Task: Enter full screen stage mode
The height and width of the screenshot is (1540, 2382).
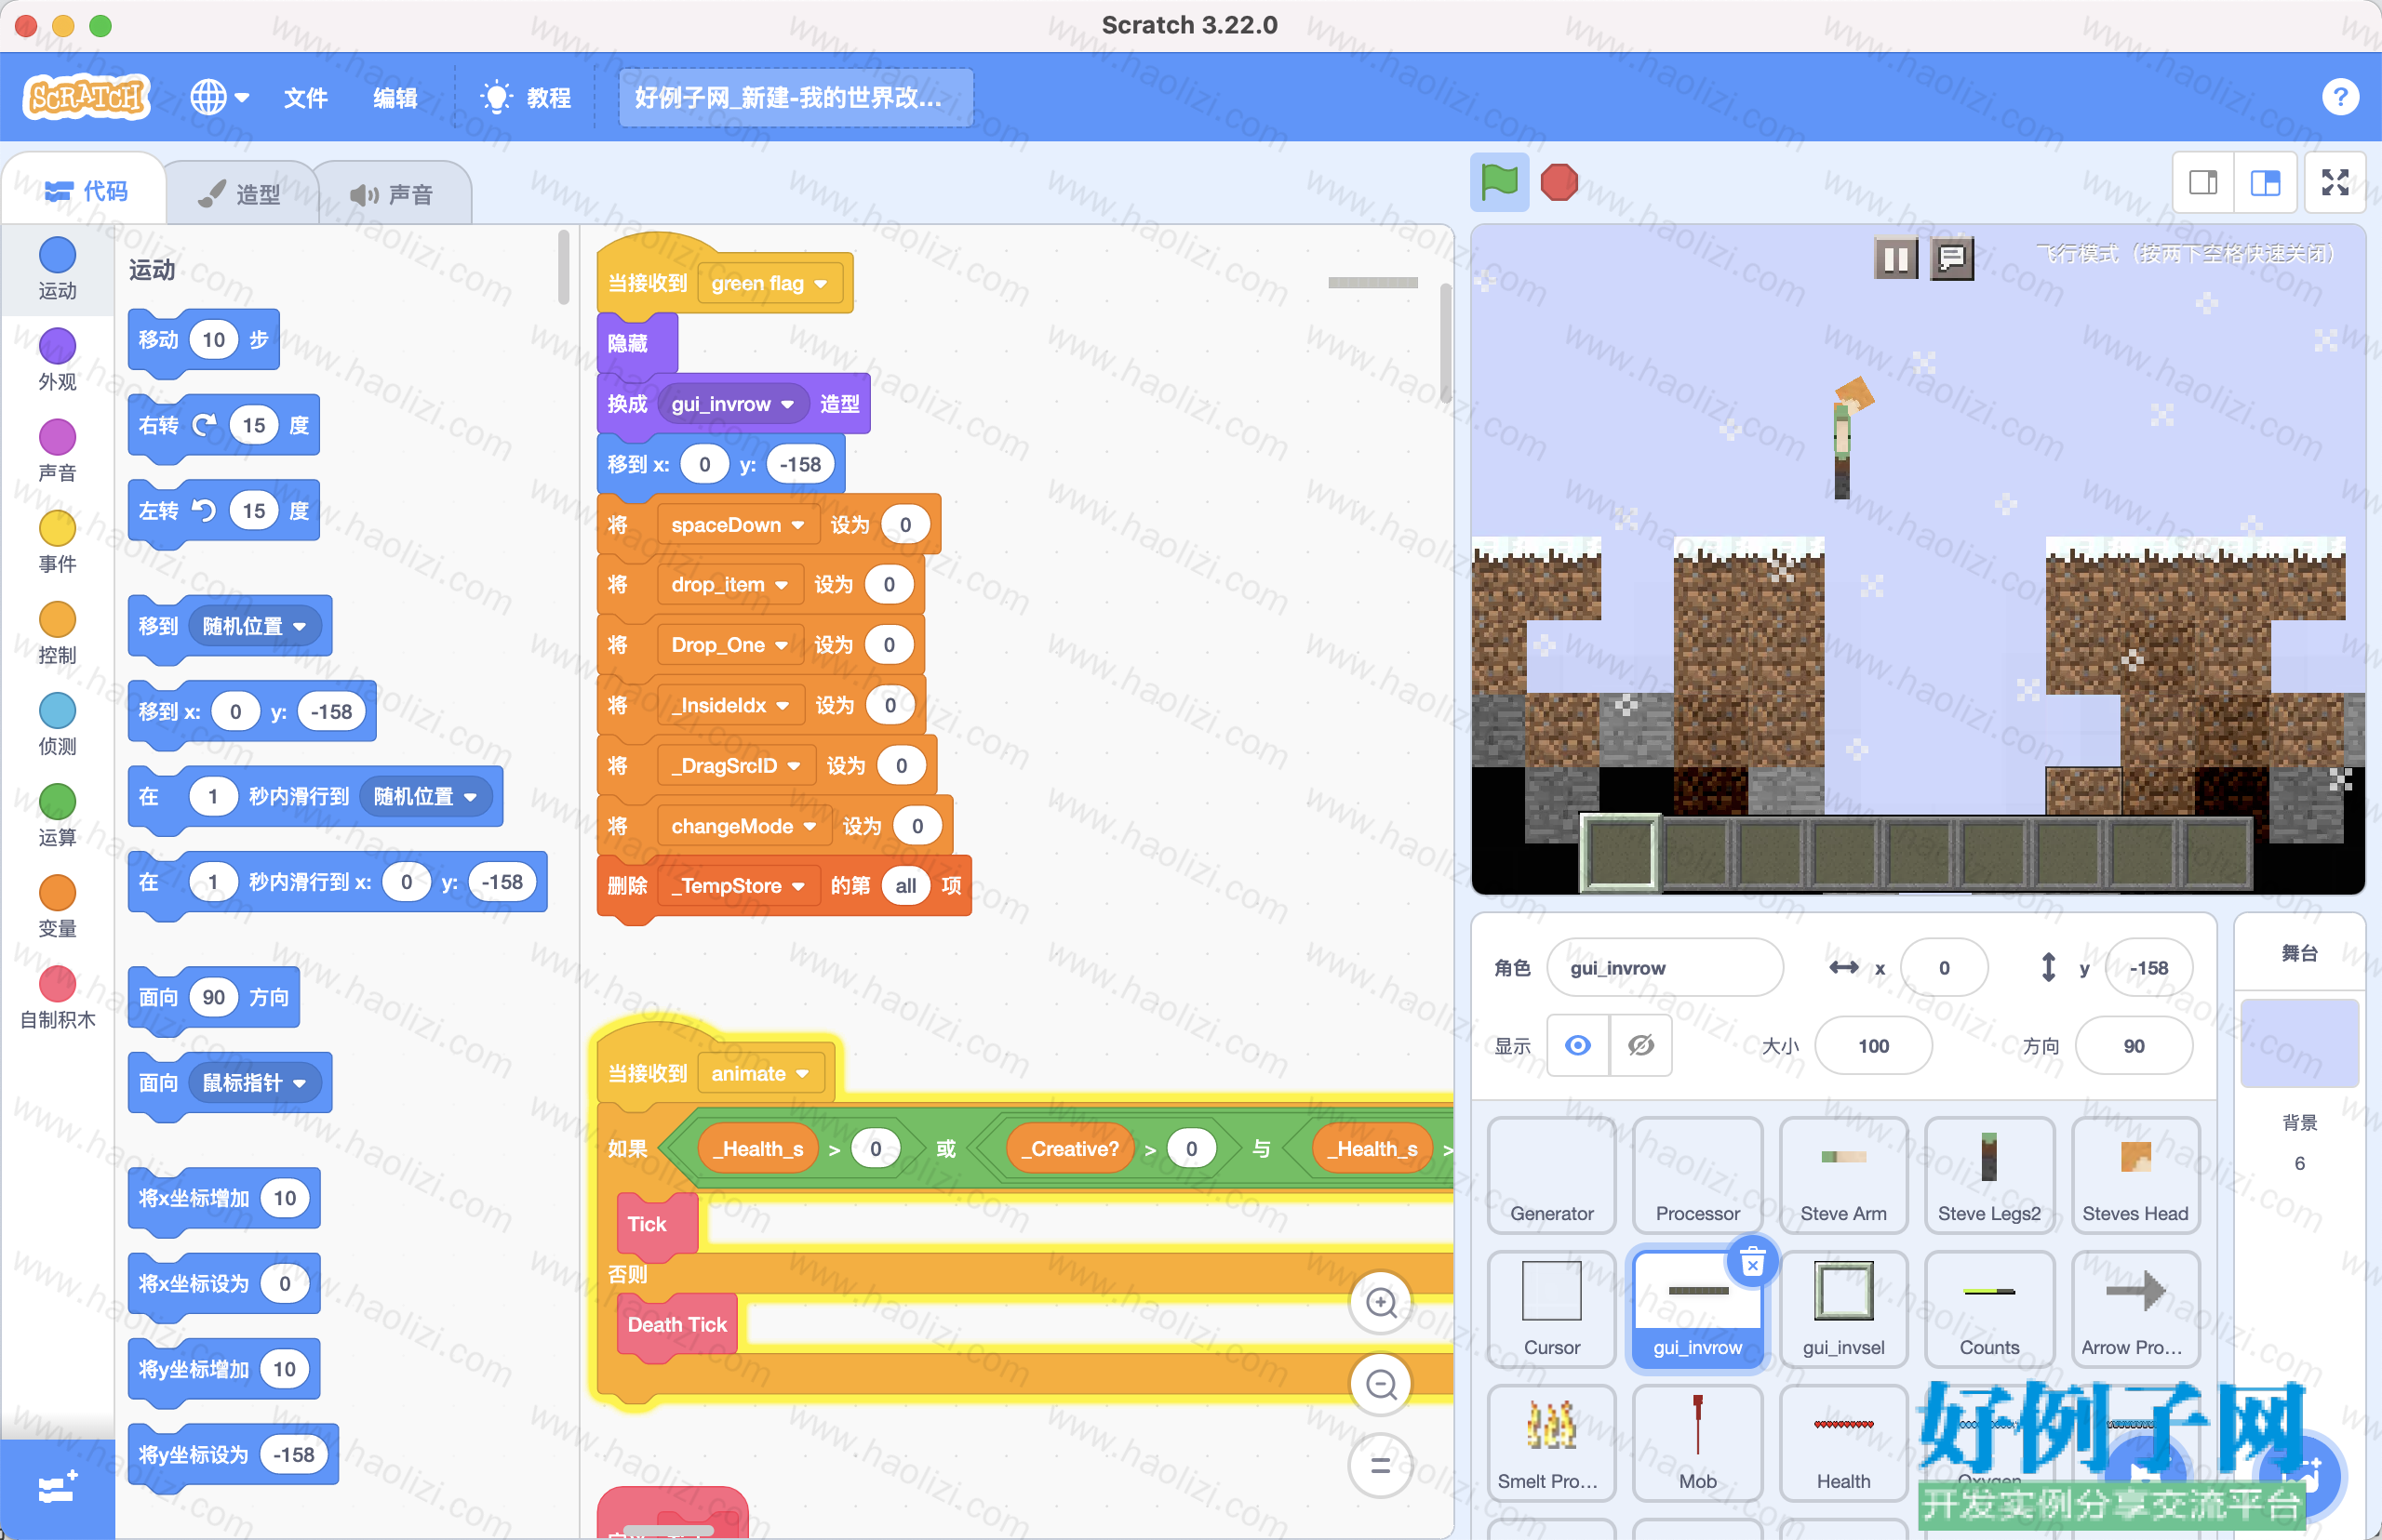Action: click(2335, 182)
